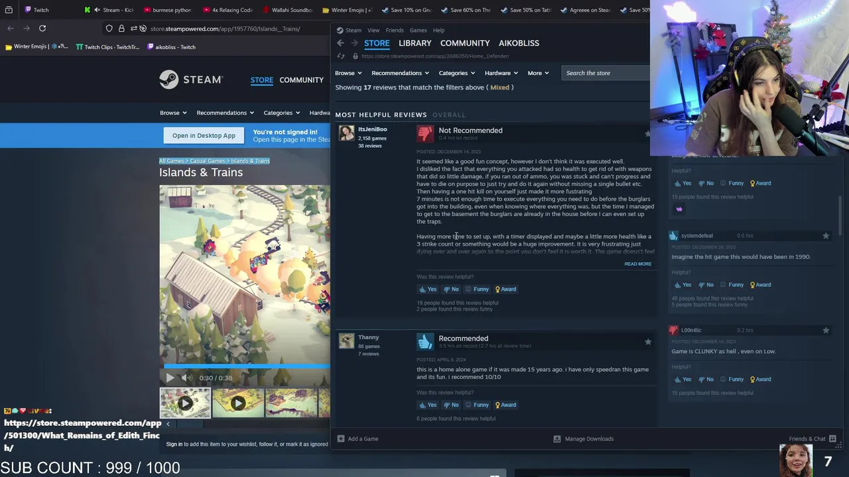This screenshot has width=849, height=477.
Task: Open Manage Downloads
Action: click(584, 439)
